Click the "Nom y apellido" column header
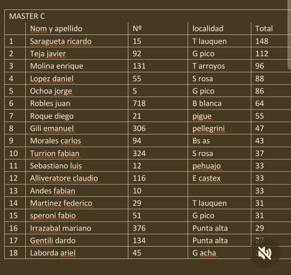The height and width of the screenshot is (275, 291). tap(56, 29)
